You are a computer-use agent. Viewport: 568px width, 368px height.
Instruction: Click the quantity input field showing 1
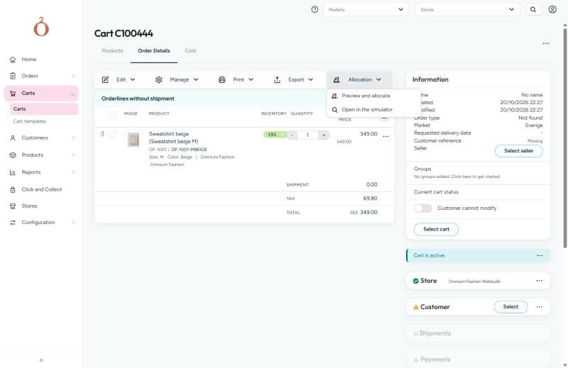[x=307, y=135]
